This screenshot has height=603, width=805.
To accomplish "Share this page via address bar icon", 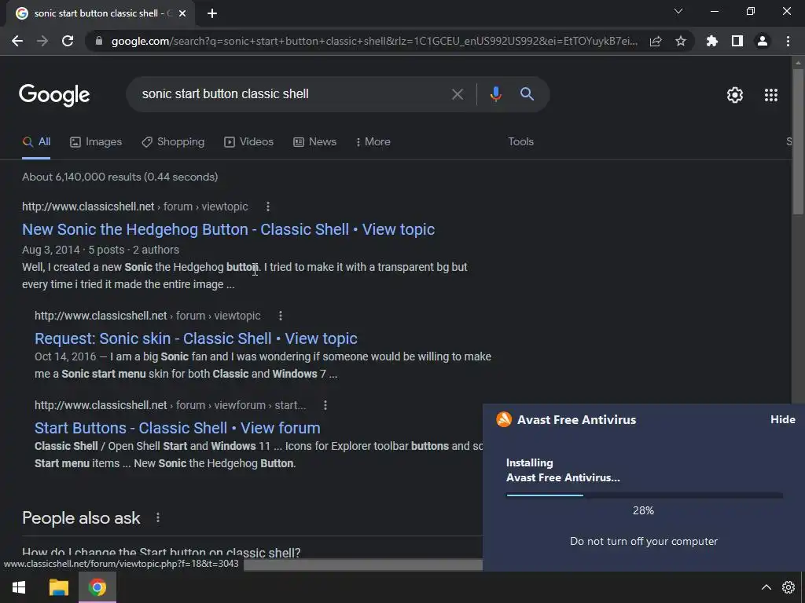I will pyautogui.click(x=656, y=41).
